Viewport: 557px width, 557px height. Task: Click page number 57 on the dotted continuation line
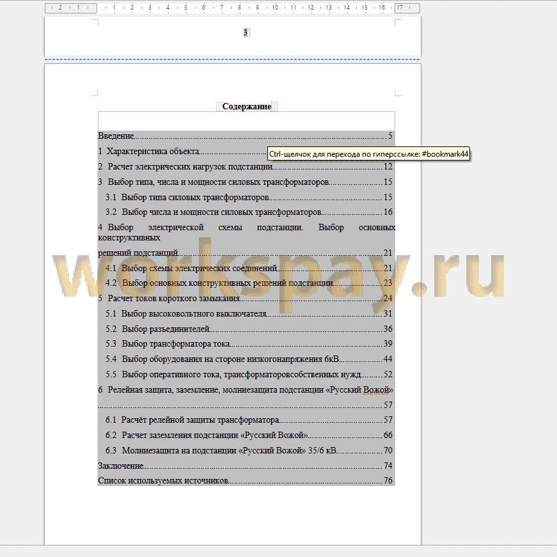pyautogui.click(x=388, y=405)
